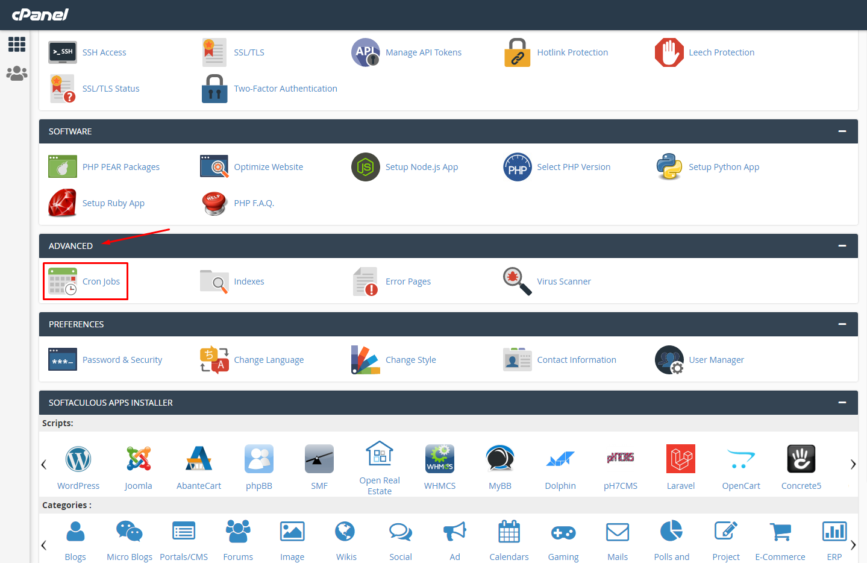Open the SSH Access terminal icon
The height and width of the screenshot is (563, 867).
click(63, 52)
